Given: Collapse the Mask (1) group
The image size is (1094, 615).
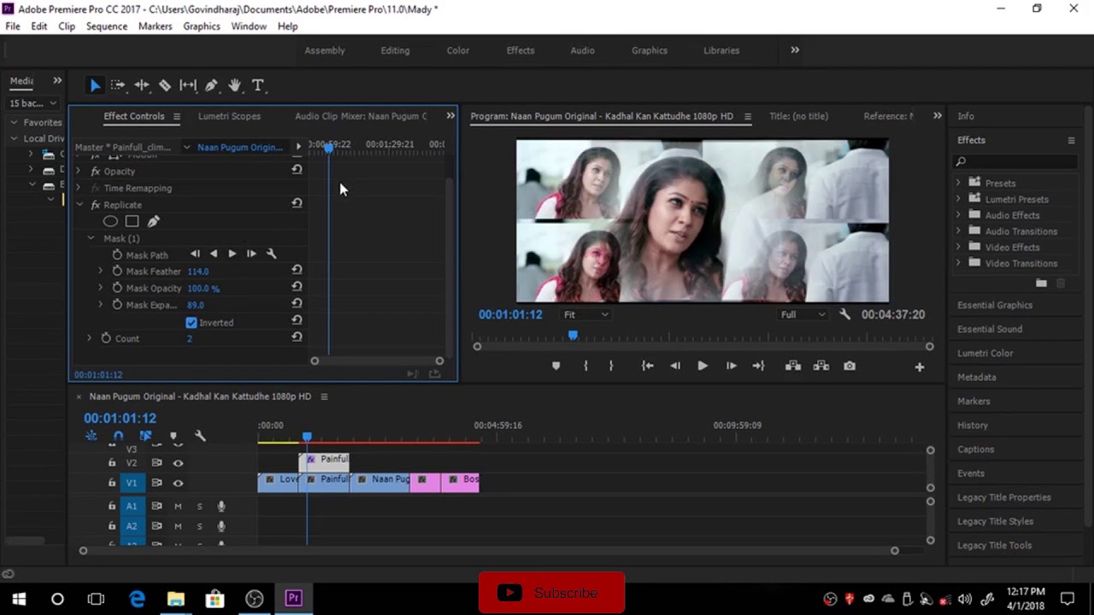Looking at the screenshot, I should pyautogui.click(x=91, y=238).
